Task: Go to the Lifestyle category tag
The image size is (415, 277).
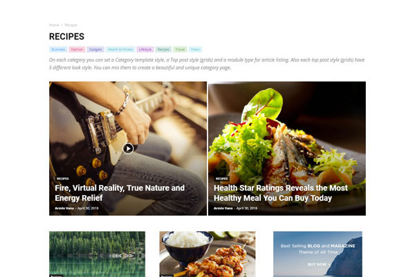Action: 145,49
